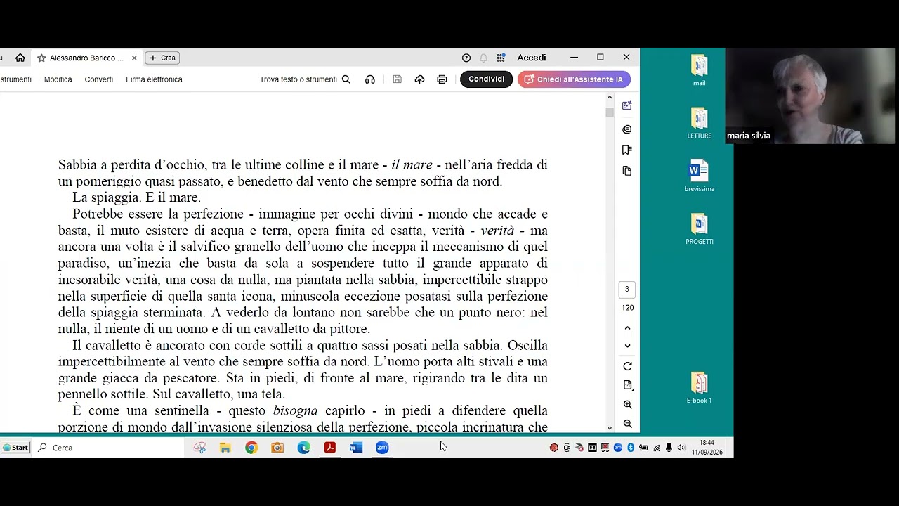Image resolution: width=899 pixels, height=506 pixels.
Task: Click the search magnifier beside Trova testo
Action: click(346, 79)
